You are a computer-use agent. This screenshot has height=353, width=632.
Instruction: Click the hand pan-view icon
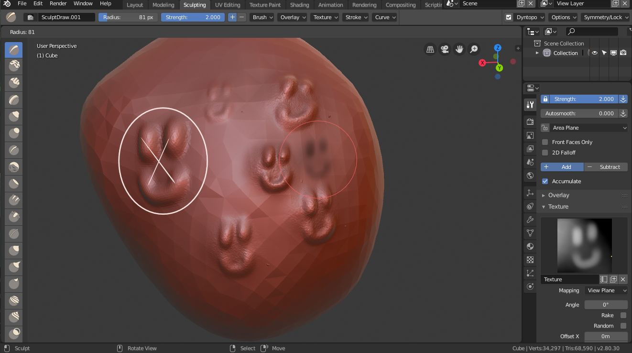click(x=459, y=49)
